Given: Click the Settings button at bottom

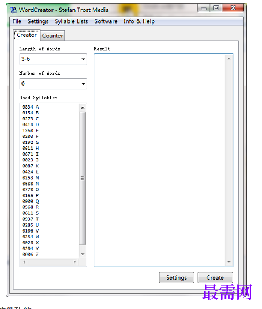Looking at the screenshot, I should pyautogui.click(x=176, y=277).
